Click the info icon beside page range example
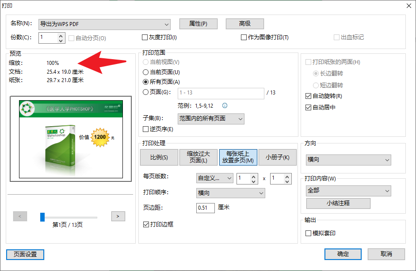 tap(225, 105)
